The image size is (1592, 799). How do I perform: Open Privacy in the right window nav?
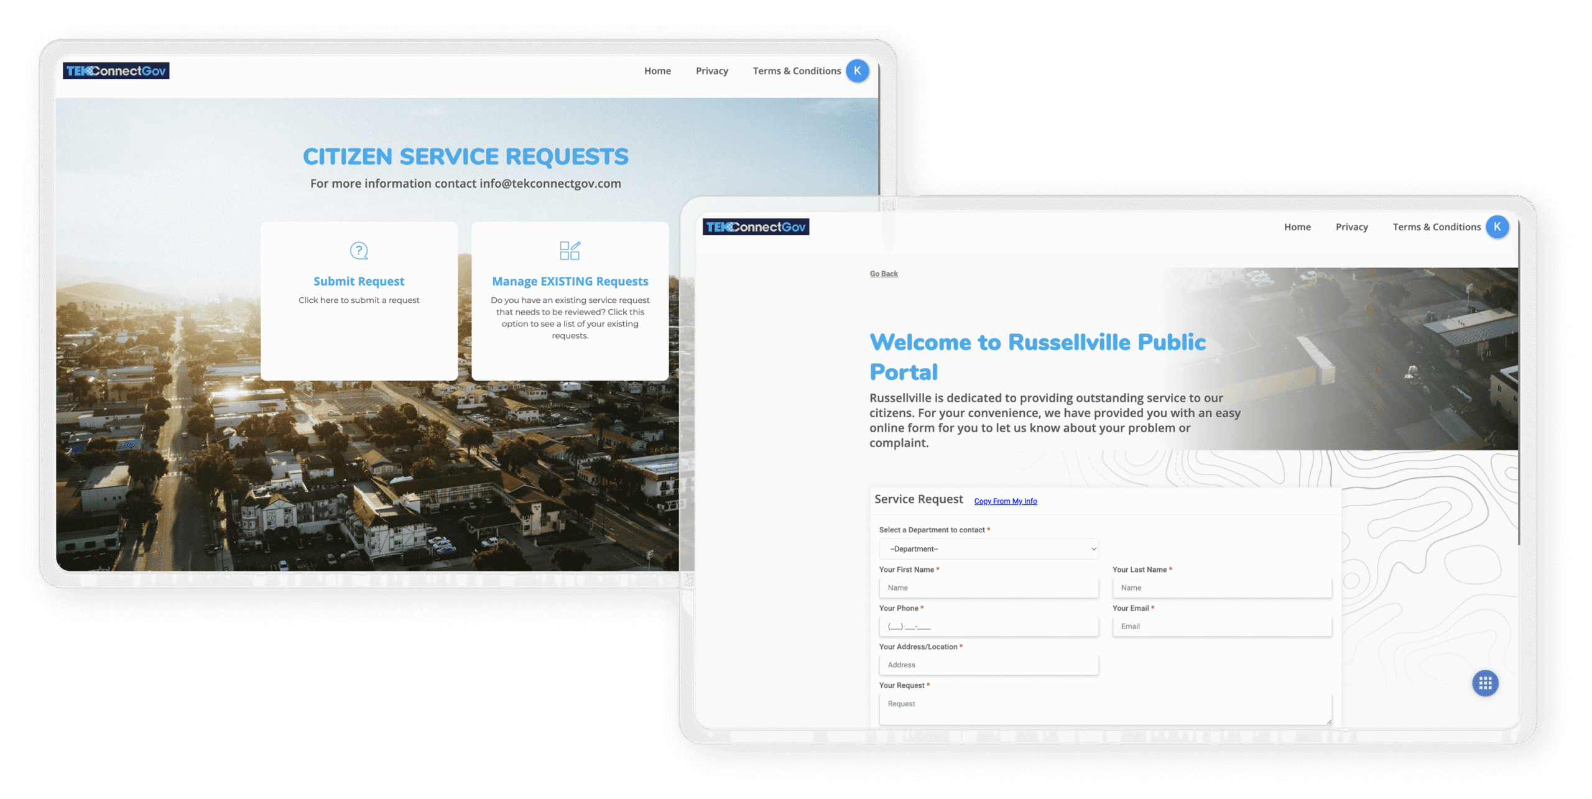pos(1351,227)
